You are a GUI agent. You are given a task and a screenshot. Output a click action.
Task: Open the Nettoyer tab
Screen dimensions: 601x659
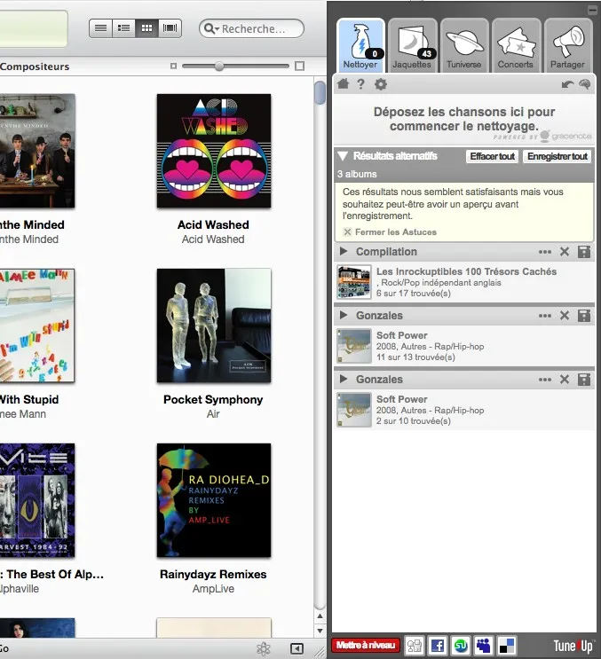(x=360, y=45)
